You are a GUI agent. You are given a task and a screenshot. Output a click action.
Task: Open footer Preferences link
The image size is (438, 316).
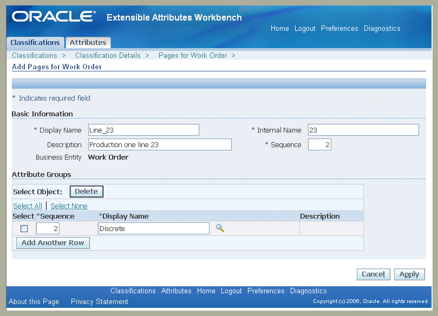[x=266, y=291]
